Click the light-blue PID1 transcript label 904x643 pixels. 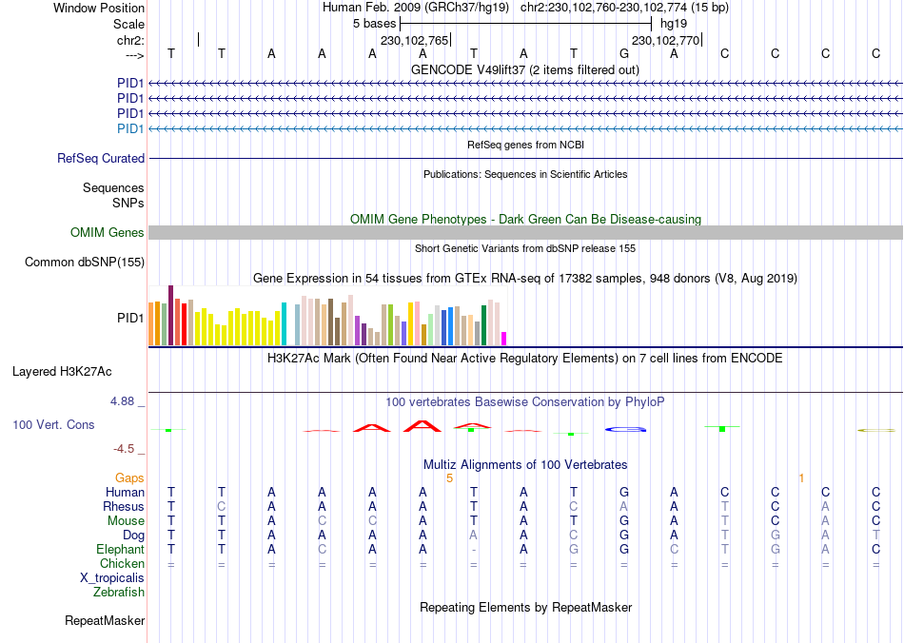130,128
